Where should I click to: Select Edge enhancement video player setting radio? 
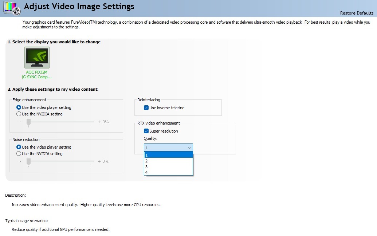pyautogui.click(x=19, y=107)
